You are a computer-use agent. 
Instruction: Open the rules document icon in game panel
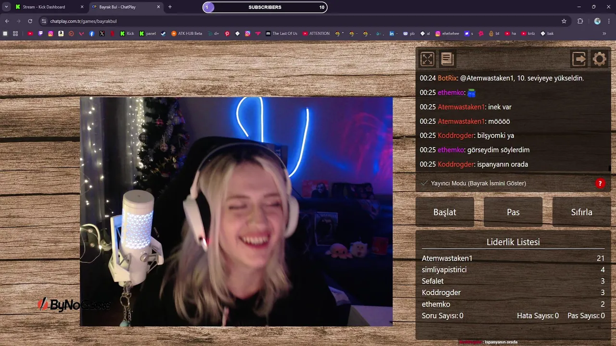[447, 59]
